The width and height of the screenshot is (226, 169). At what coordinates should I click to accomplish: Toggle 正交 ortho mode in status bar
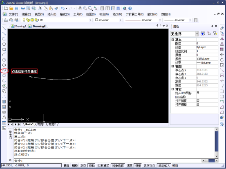pyautogui.click(x=83, y=166)
